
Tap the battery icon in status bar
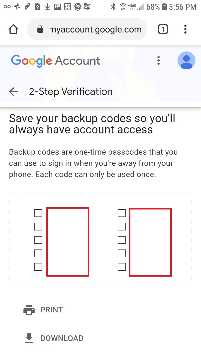pyautogui.click(x=164, y=7)
